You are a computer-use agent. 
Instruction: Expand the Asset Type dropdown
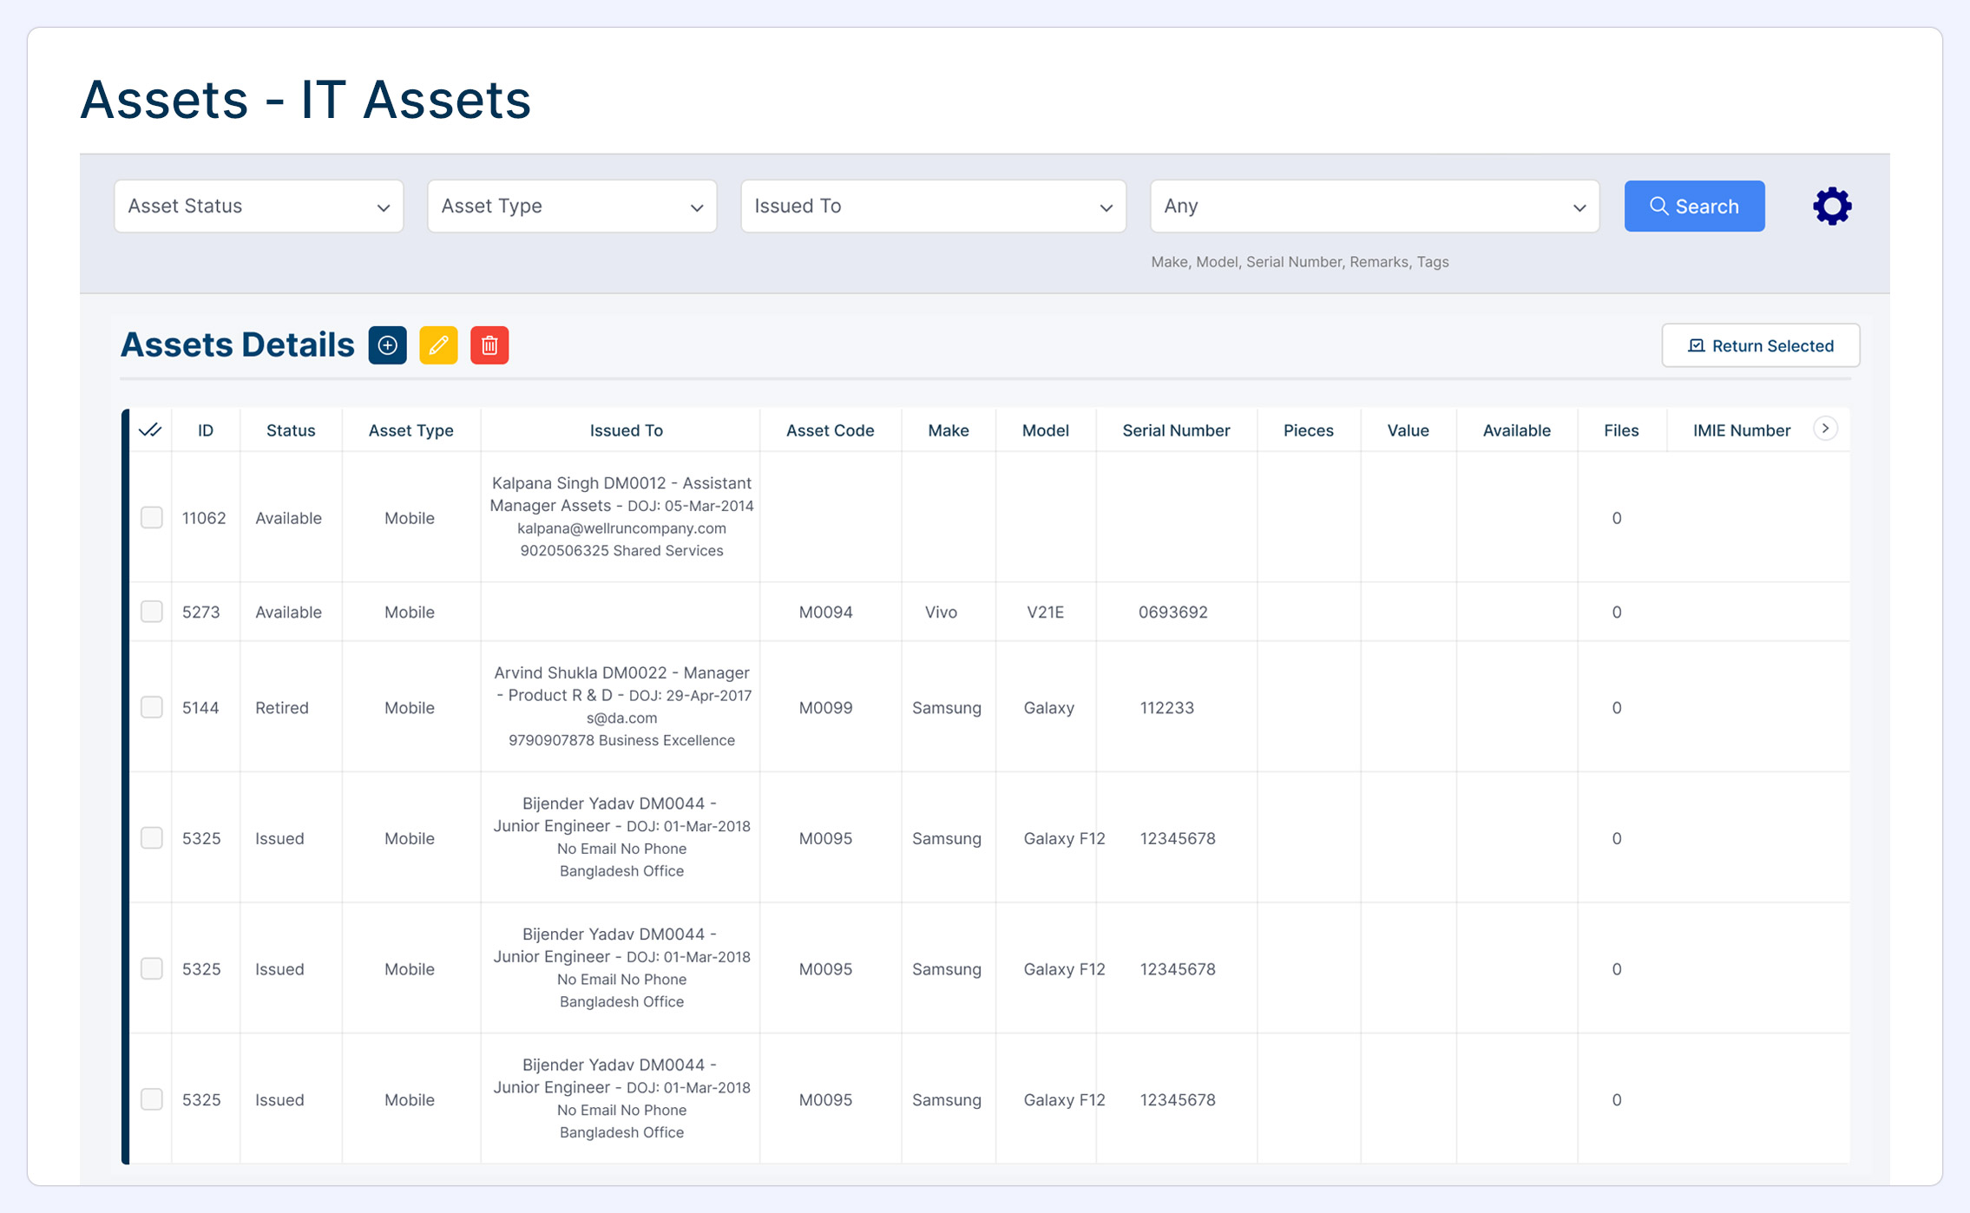click(x=572, y=207)
